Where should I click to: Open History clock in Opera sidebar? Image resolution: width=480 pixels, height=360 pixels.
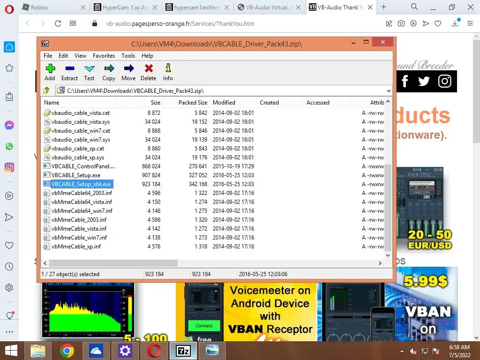point(9,266)
